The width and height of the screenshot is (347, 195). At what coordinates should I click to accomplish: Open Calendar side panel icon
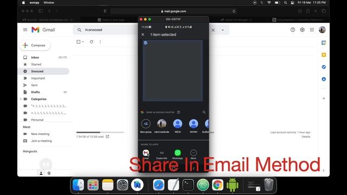[x=324, y=43]
